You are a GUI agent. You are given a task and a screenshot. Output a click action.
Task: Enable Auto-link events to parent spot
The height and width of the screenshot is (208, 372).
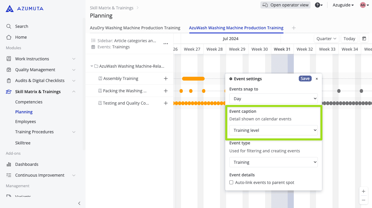tap(231, 183)
